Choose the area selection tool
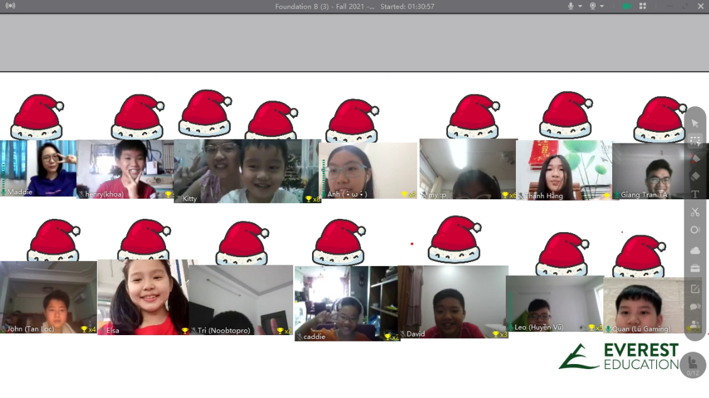This screenshot has width=709, height=398. click(x=695, y=141)
